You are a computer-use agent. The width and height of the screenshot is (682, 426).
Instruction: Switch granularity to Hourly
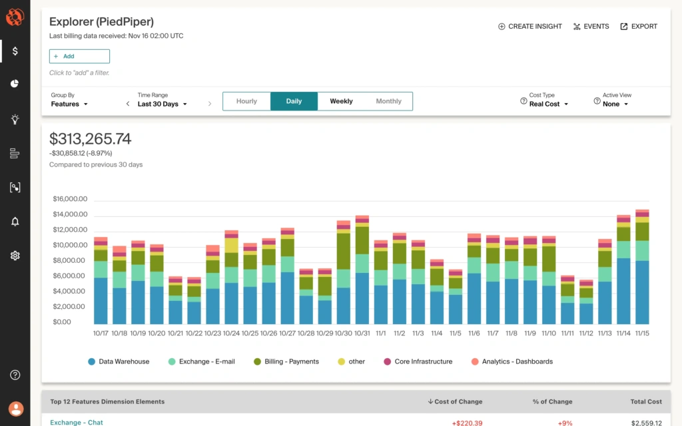click(x=246, y=101)
